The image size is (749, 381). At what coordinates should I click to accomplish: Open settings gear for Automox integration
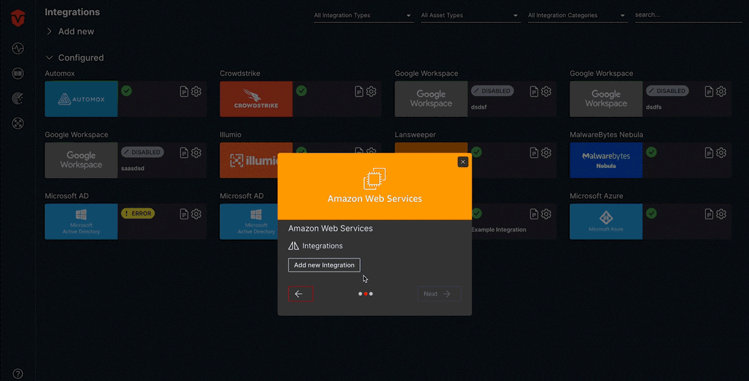tap(196, 91)
